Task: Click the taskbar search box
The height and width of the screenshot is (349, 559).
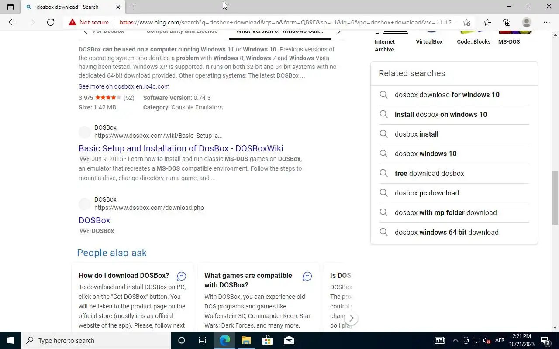Action: pyautogui.click(x=96, y=340)
